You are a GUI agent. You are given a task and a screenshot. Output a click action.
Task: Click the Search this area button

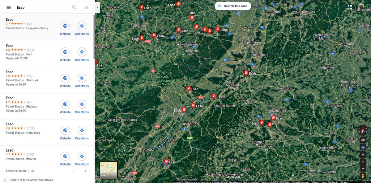pyautogui.click(x=233, y=6)
